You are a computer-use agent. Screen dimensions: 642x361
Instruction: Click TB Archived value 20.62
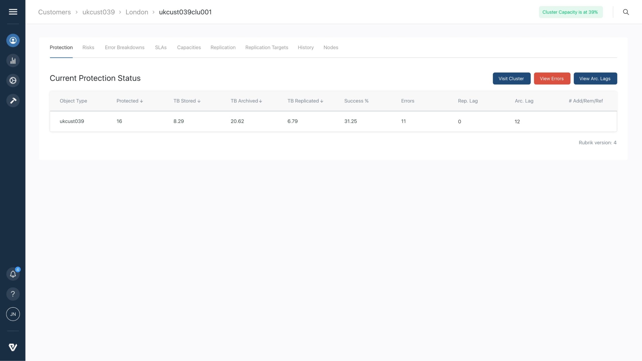point(237,121)
